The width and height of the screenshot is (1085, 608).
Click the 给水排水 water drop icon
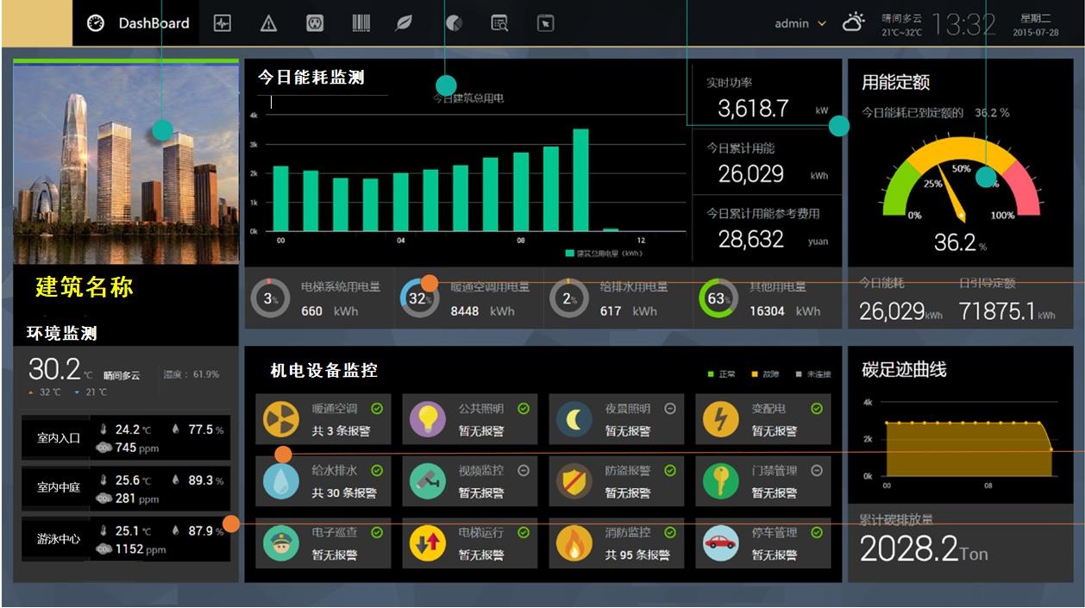tap(282, 480)
